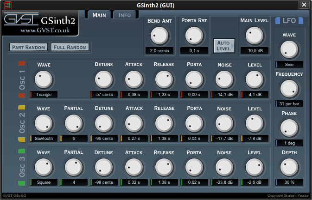Click the OSC 3 Level knob
312x200 pixels.
tap(255, 167)
